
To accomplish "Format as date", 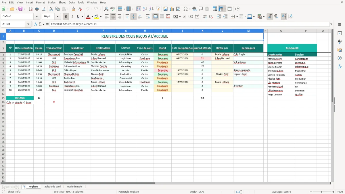I will [x=197, y=17].
